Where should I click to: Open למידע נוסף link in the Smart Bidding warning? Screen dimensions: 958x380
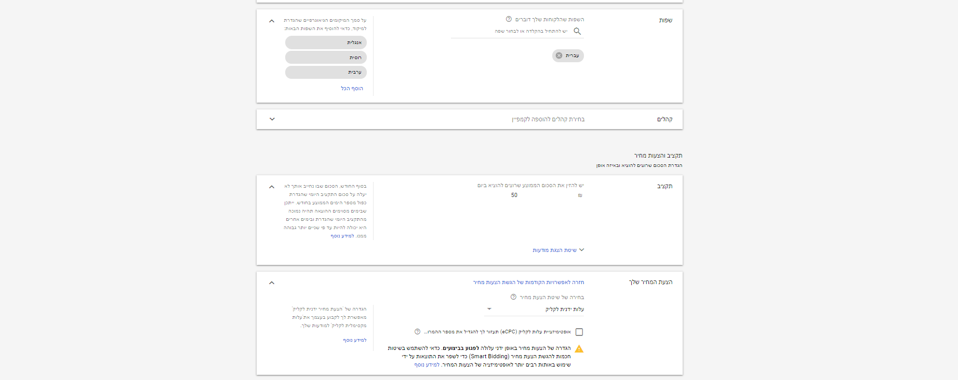(427, 365)
